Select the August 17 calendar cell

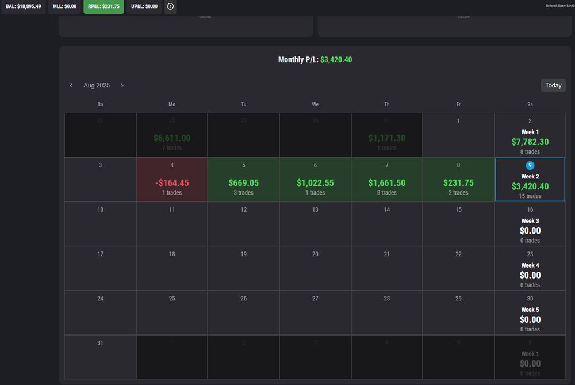(x=100, y=268)
